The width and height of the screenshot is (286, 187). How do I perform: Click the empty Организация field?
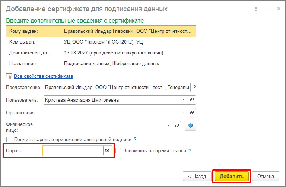(112, 113)
